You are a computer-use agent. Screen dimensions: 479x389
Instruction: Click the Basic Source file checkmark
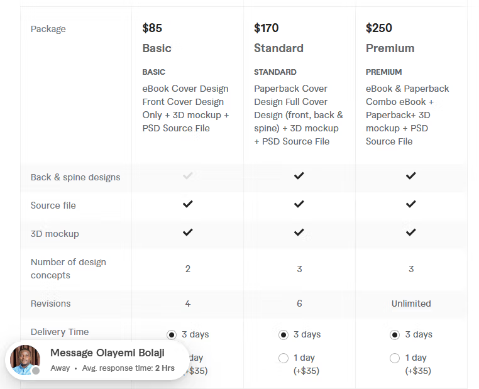click(x=187, y=204)
